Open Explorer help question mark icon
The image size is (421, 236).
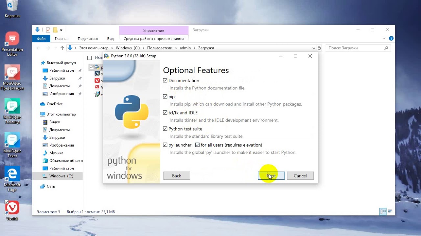click(x=391, y=38)
